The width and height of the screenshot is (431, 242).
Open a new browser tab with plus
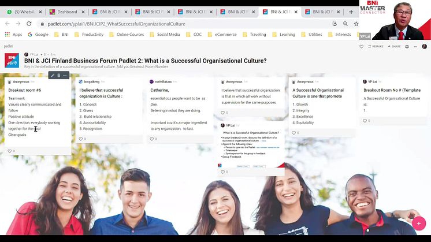(351, 12)
